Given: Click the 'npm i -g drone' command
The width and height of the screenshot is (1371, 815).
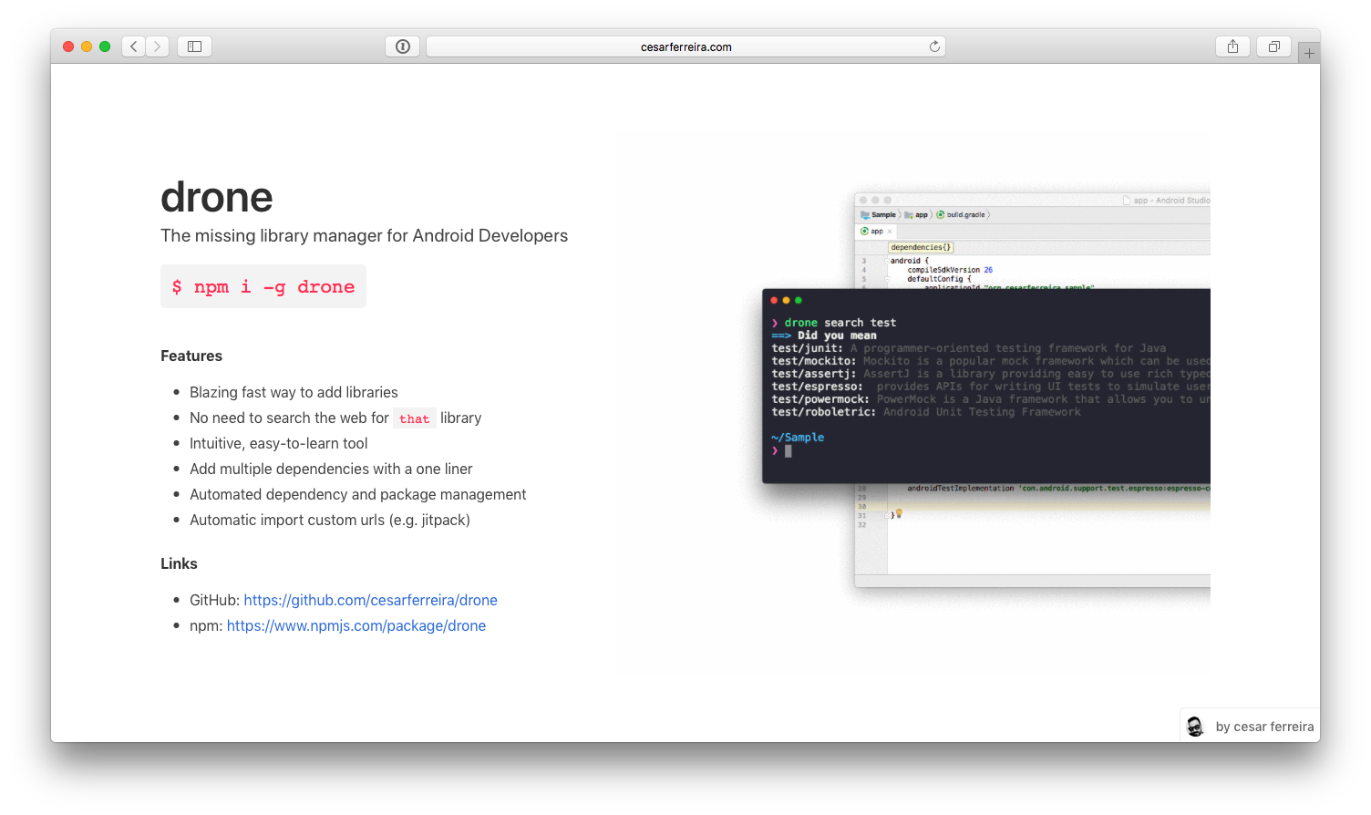Looking at the screenshot, I should coord(263,286).
